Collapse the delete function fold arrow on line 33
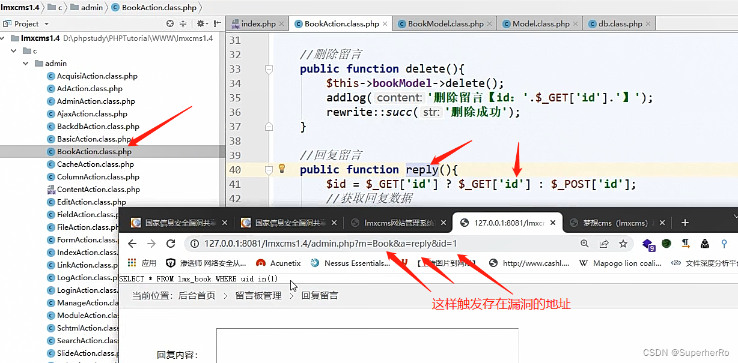Viewport: 738px width, 363px height. [x=268, y=68]
